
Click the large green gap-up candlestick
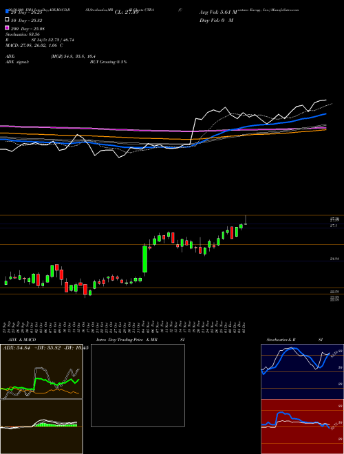pyautogui.click(x=144, y=259)
